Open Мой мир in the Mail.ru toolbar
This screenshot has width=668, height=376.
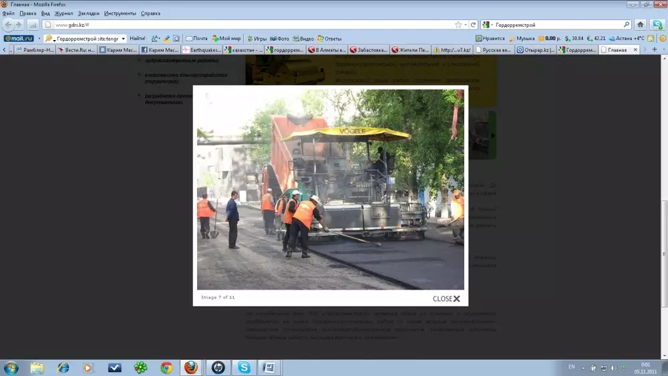click(x=226, y=39)
